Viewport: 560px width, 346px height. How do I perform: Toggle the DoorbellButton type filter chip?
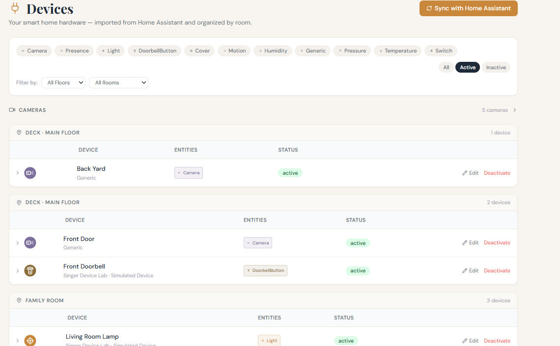[155, 51]
